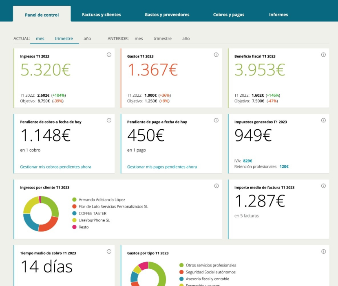Show info for Beneficio fiscal T1 2023

tap(323, 54)
